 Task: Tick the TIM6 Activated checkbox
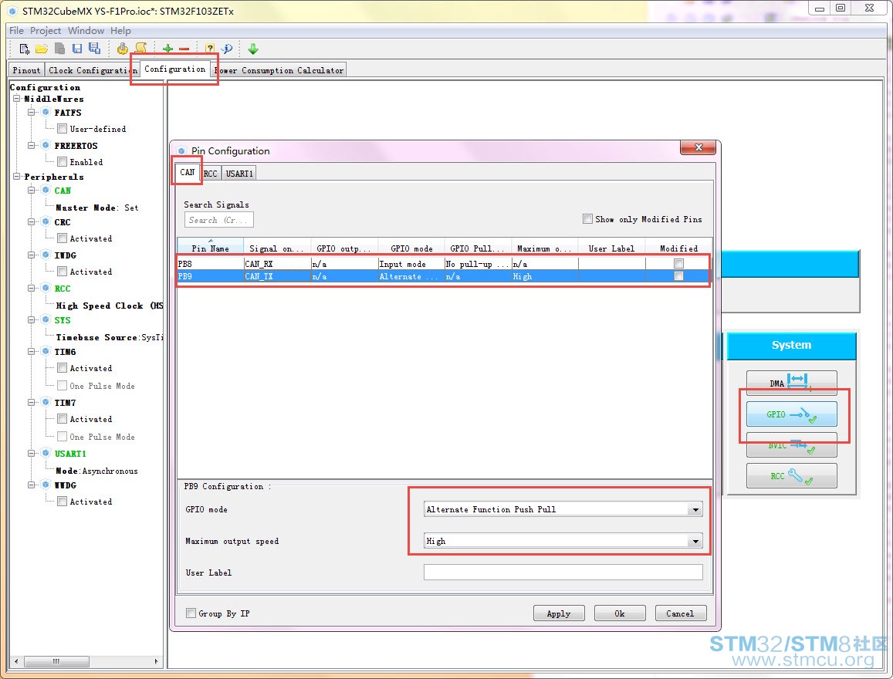[63, 368]
